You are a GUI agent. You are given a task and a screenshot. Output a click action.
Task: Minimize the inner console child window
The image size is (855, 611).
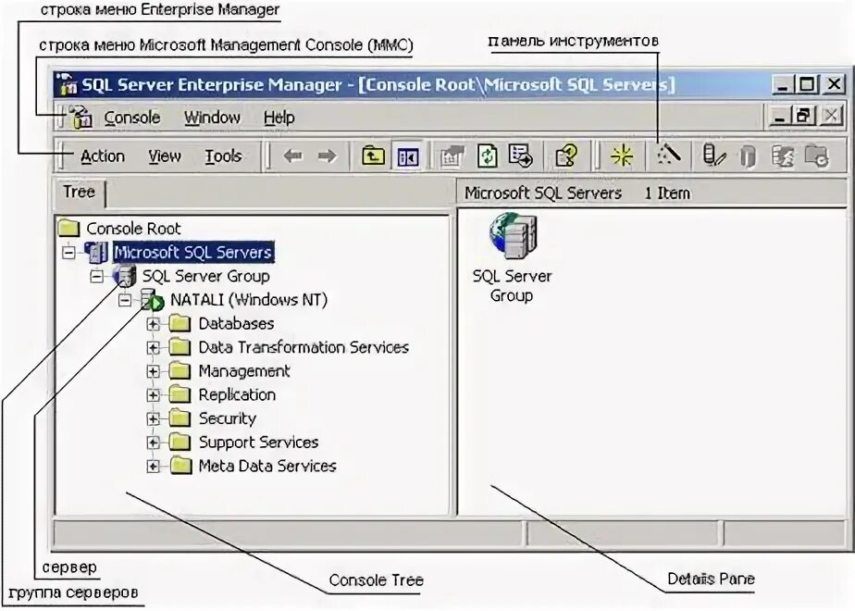[780, 117]
